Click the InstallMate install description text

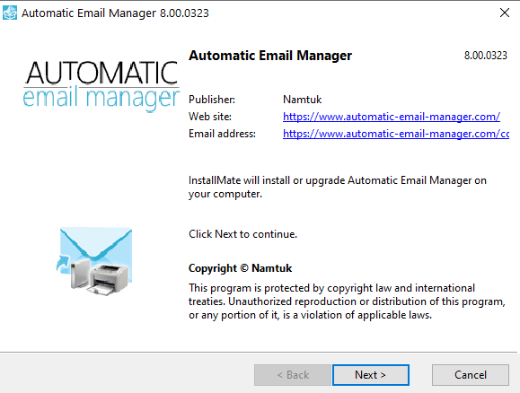[x=338, y=188]
